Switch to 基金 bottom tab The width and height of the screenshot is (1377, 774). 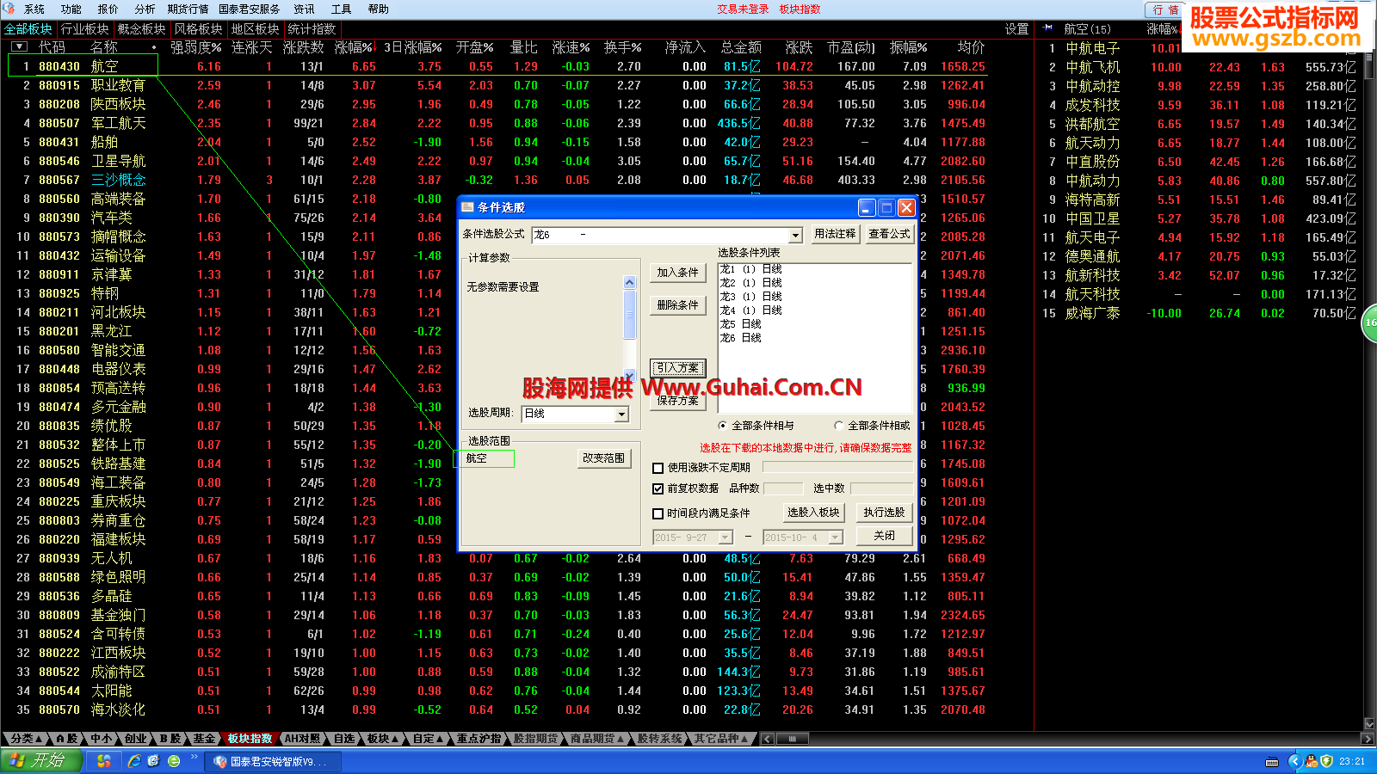204,739
